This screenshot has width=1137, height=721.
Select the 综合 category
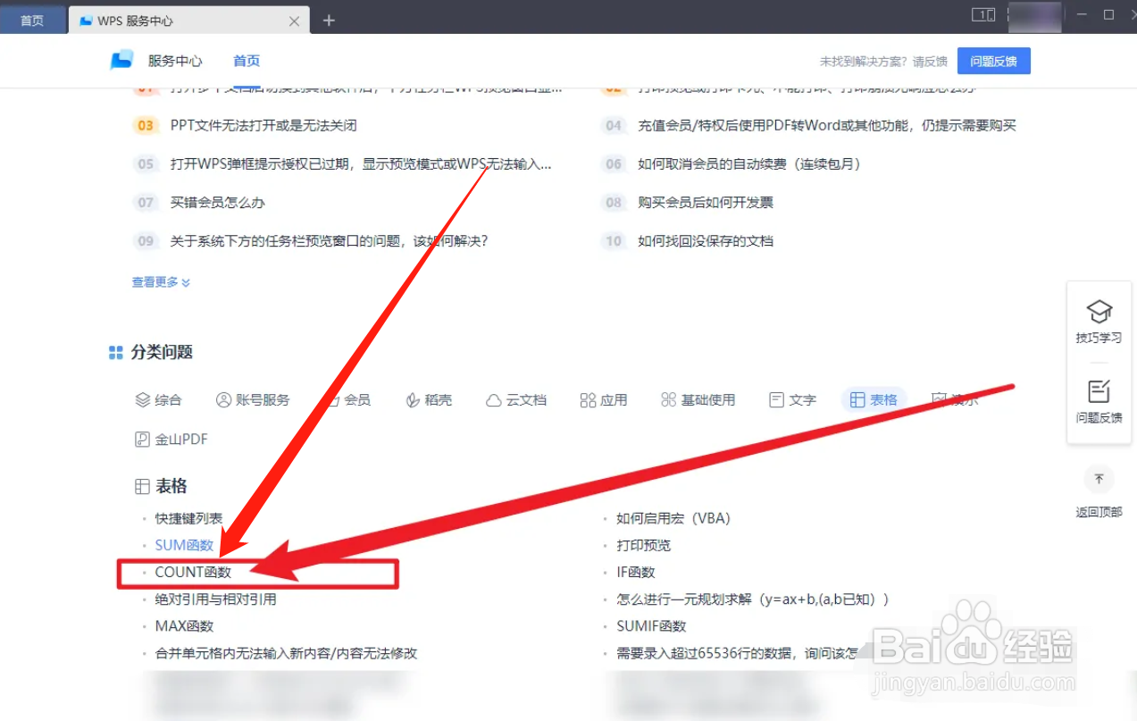point(158,399)
